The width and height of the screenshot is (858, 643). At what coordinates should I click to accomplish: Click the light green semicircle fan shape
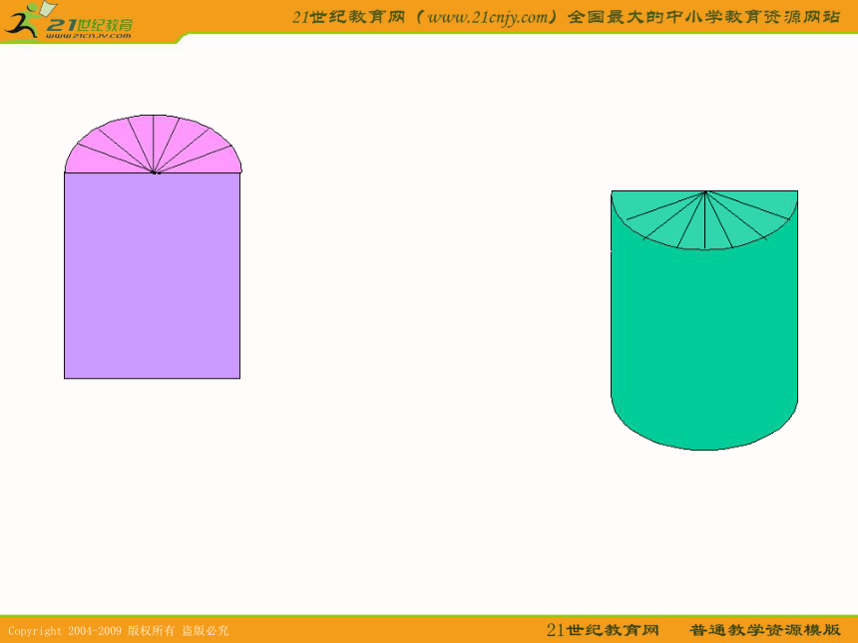[x=704, y=219]
